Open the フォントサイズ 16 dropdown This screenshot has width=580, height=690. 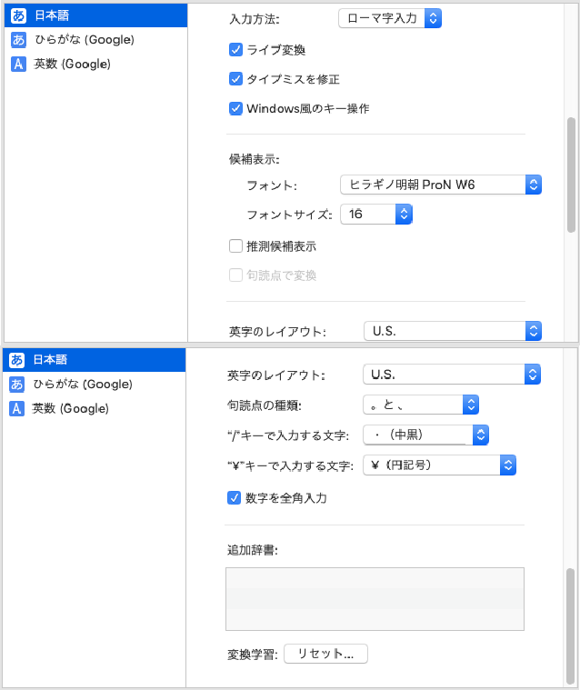376,215
